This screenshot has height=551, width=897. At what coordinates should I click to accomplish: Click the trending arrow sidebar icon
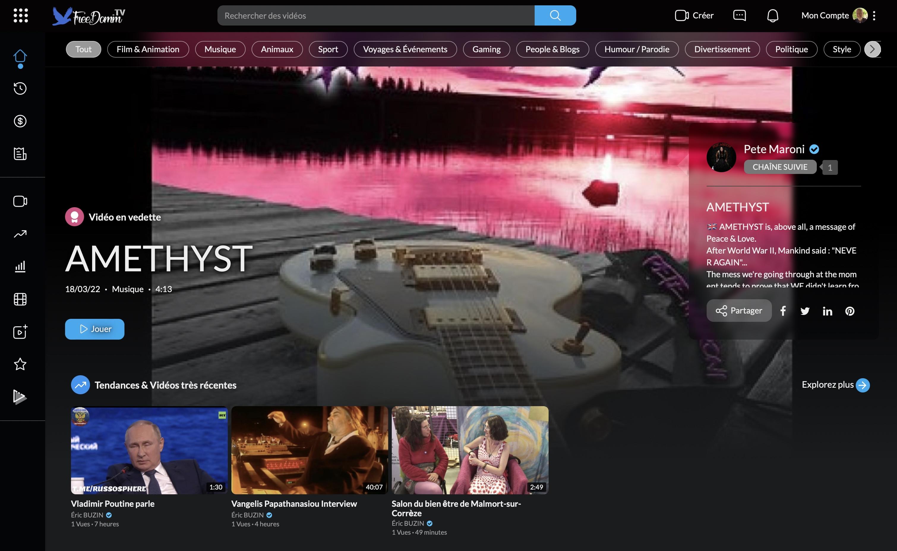(x=20, y=234)
